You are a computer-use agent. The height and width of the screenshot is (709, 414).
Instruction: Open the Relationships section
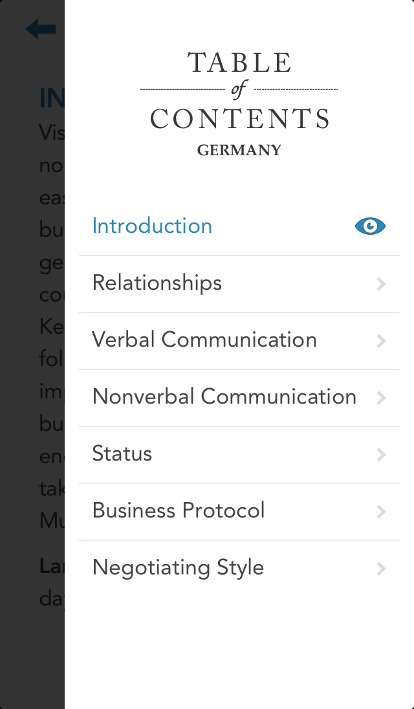tap(157, 283)
